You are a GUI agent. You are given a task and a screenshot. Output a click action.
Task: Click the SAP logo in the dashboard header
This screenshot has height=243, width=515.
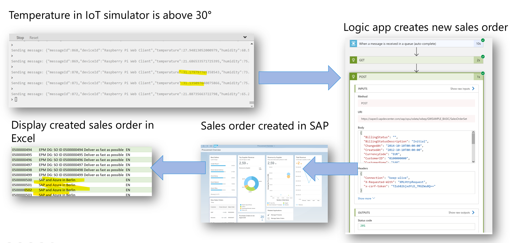pyautogui.click(x=216, y=146)
